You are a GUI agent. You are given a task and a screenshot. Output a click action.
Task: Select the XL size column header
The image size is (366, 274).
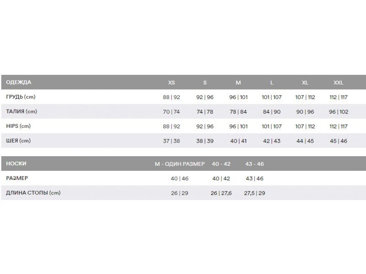coord(305,83)
